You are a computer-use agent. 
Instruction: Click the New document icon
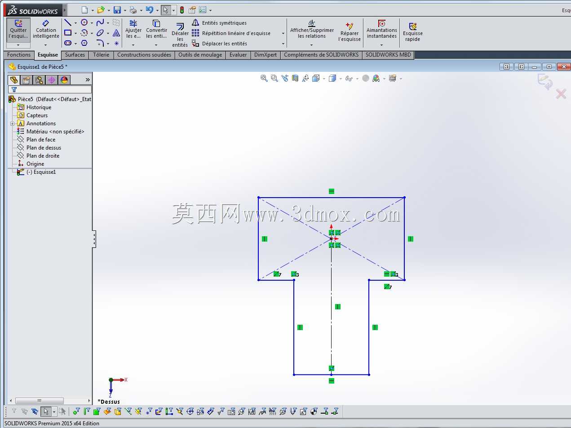click(x=84, y=10)
